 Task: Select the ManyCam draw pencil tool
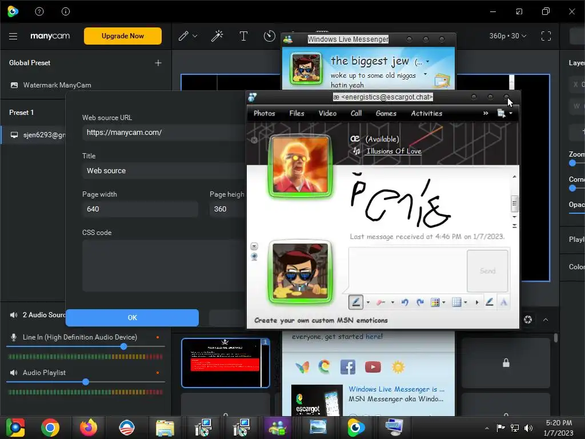pos(183,36)
